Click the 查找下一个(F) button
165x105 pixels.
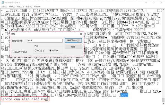[x=73, y=40]
